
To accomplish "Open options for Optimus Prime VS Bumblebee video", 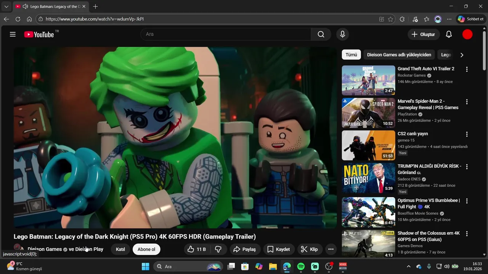I will (467, 201).
